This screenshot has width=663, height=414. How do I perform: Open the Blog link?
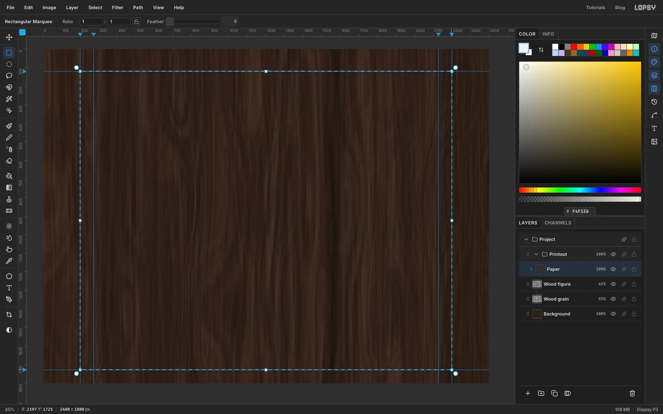coord(620,7)
